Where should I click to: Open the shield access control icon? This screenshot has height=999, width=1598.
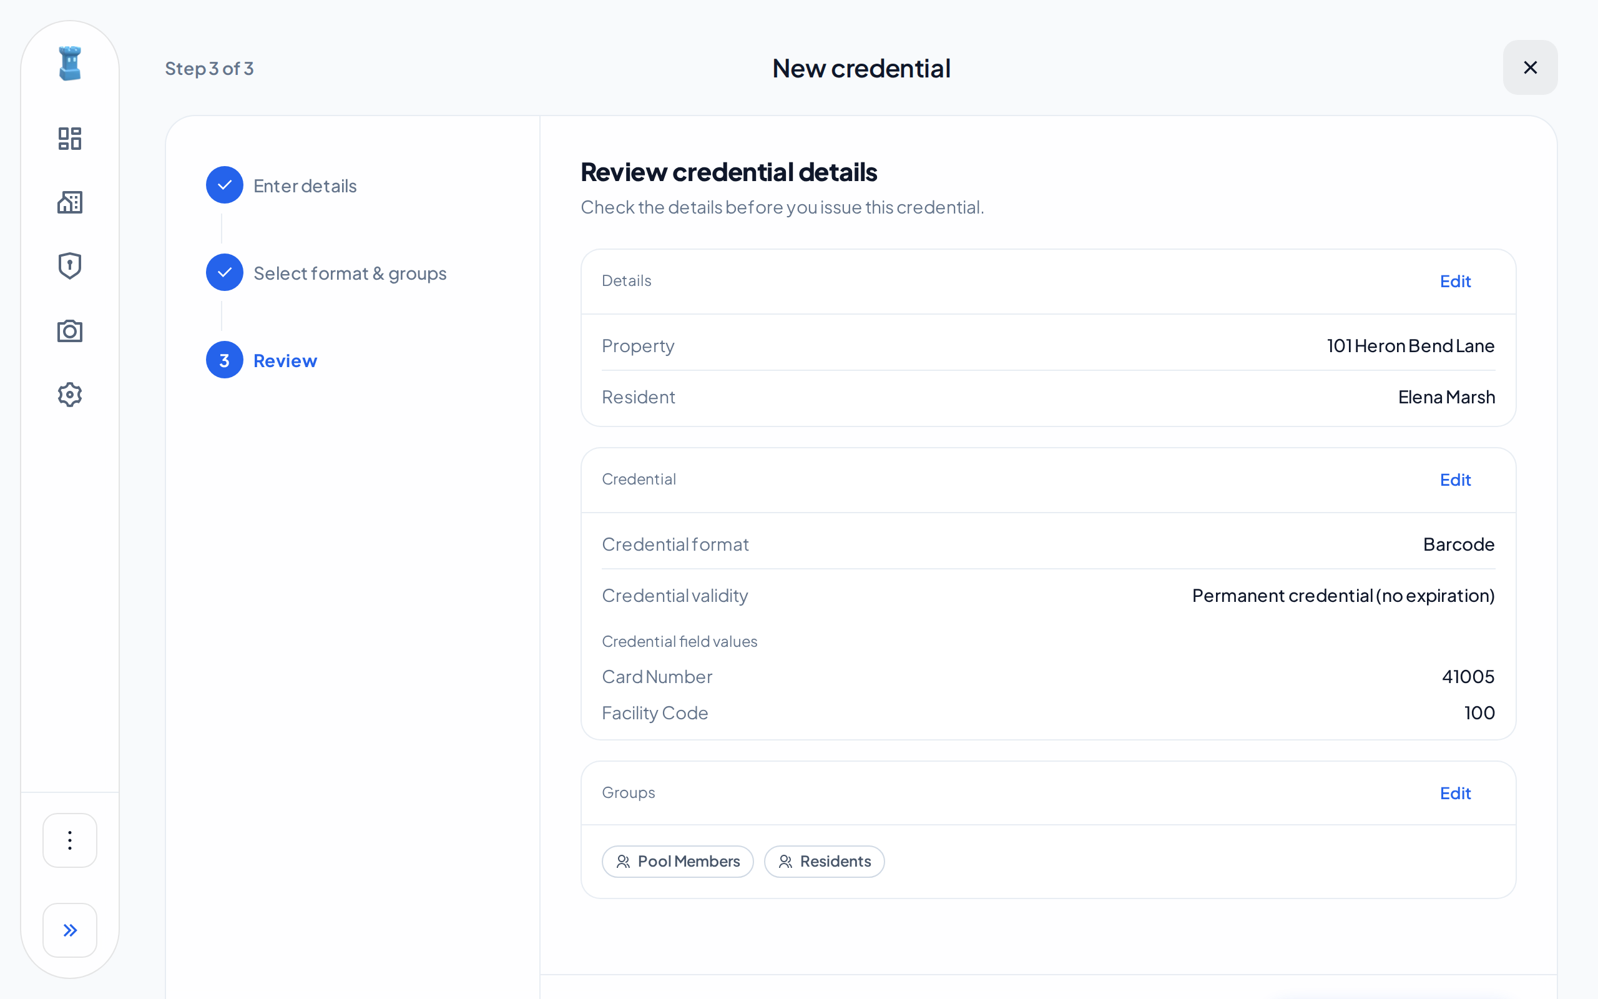(x=70, y=265)
